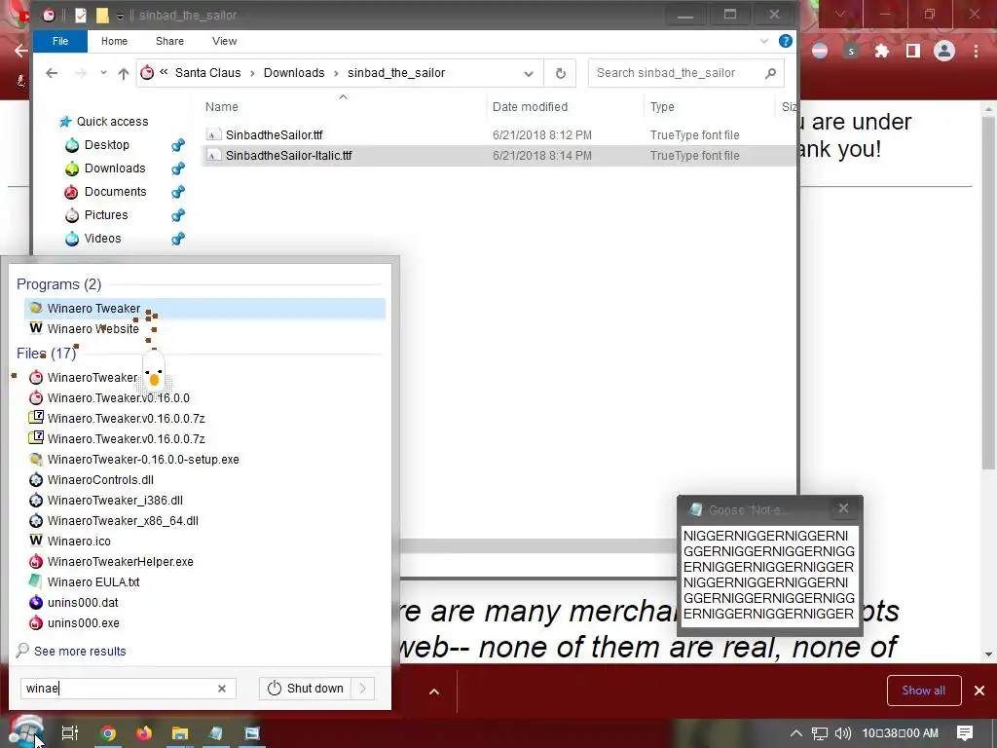Click See more results link

[80, 652]
